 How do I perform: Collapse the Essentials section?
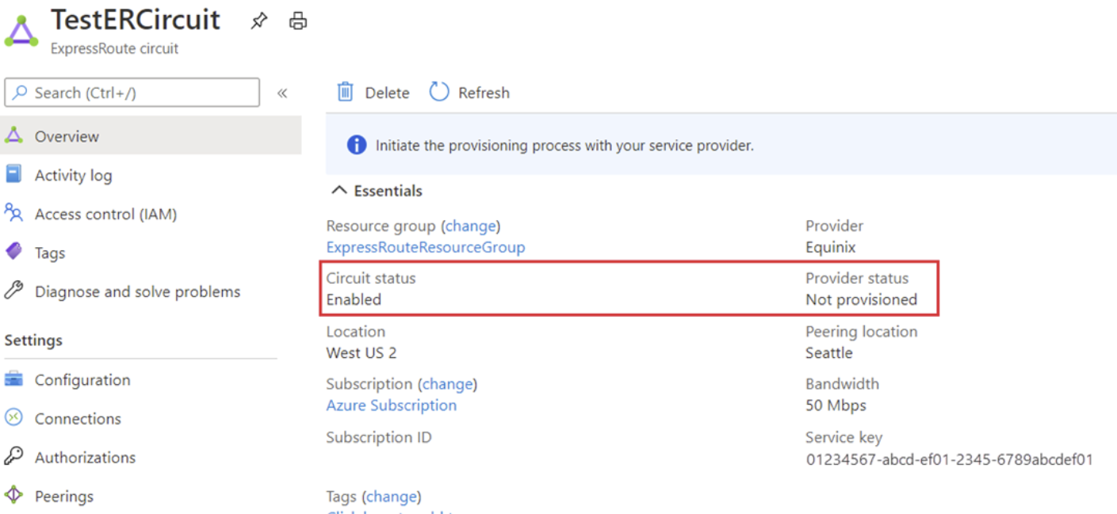click(x=339, y=191)
